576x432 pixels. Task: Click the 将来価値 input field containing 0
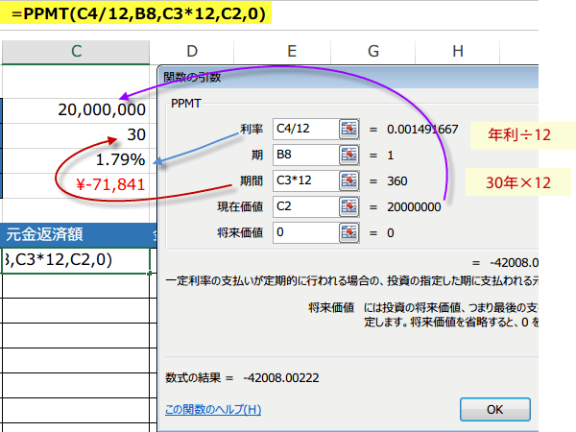(305, 232)
